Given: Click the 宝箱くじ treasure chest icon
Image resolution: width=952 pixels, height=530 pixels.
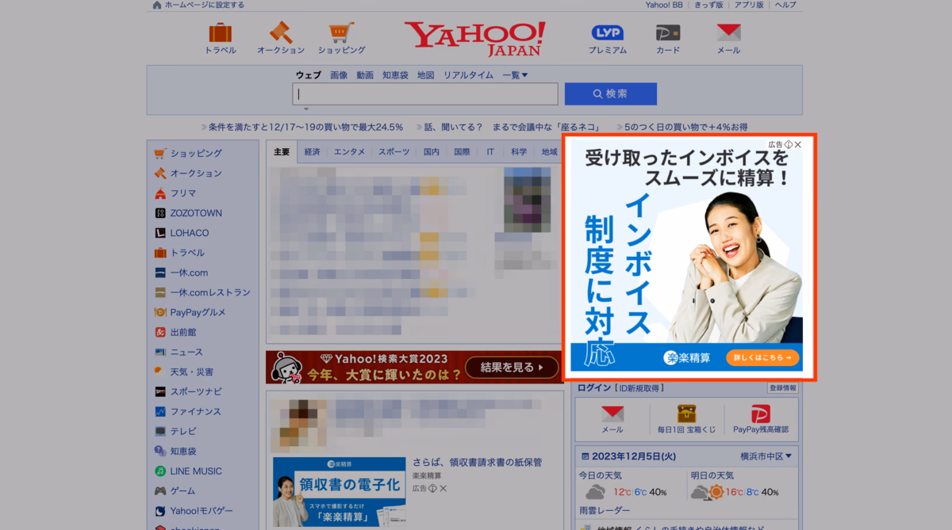Looking at the screenshot, I should [x=686, y=413].
